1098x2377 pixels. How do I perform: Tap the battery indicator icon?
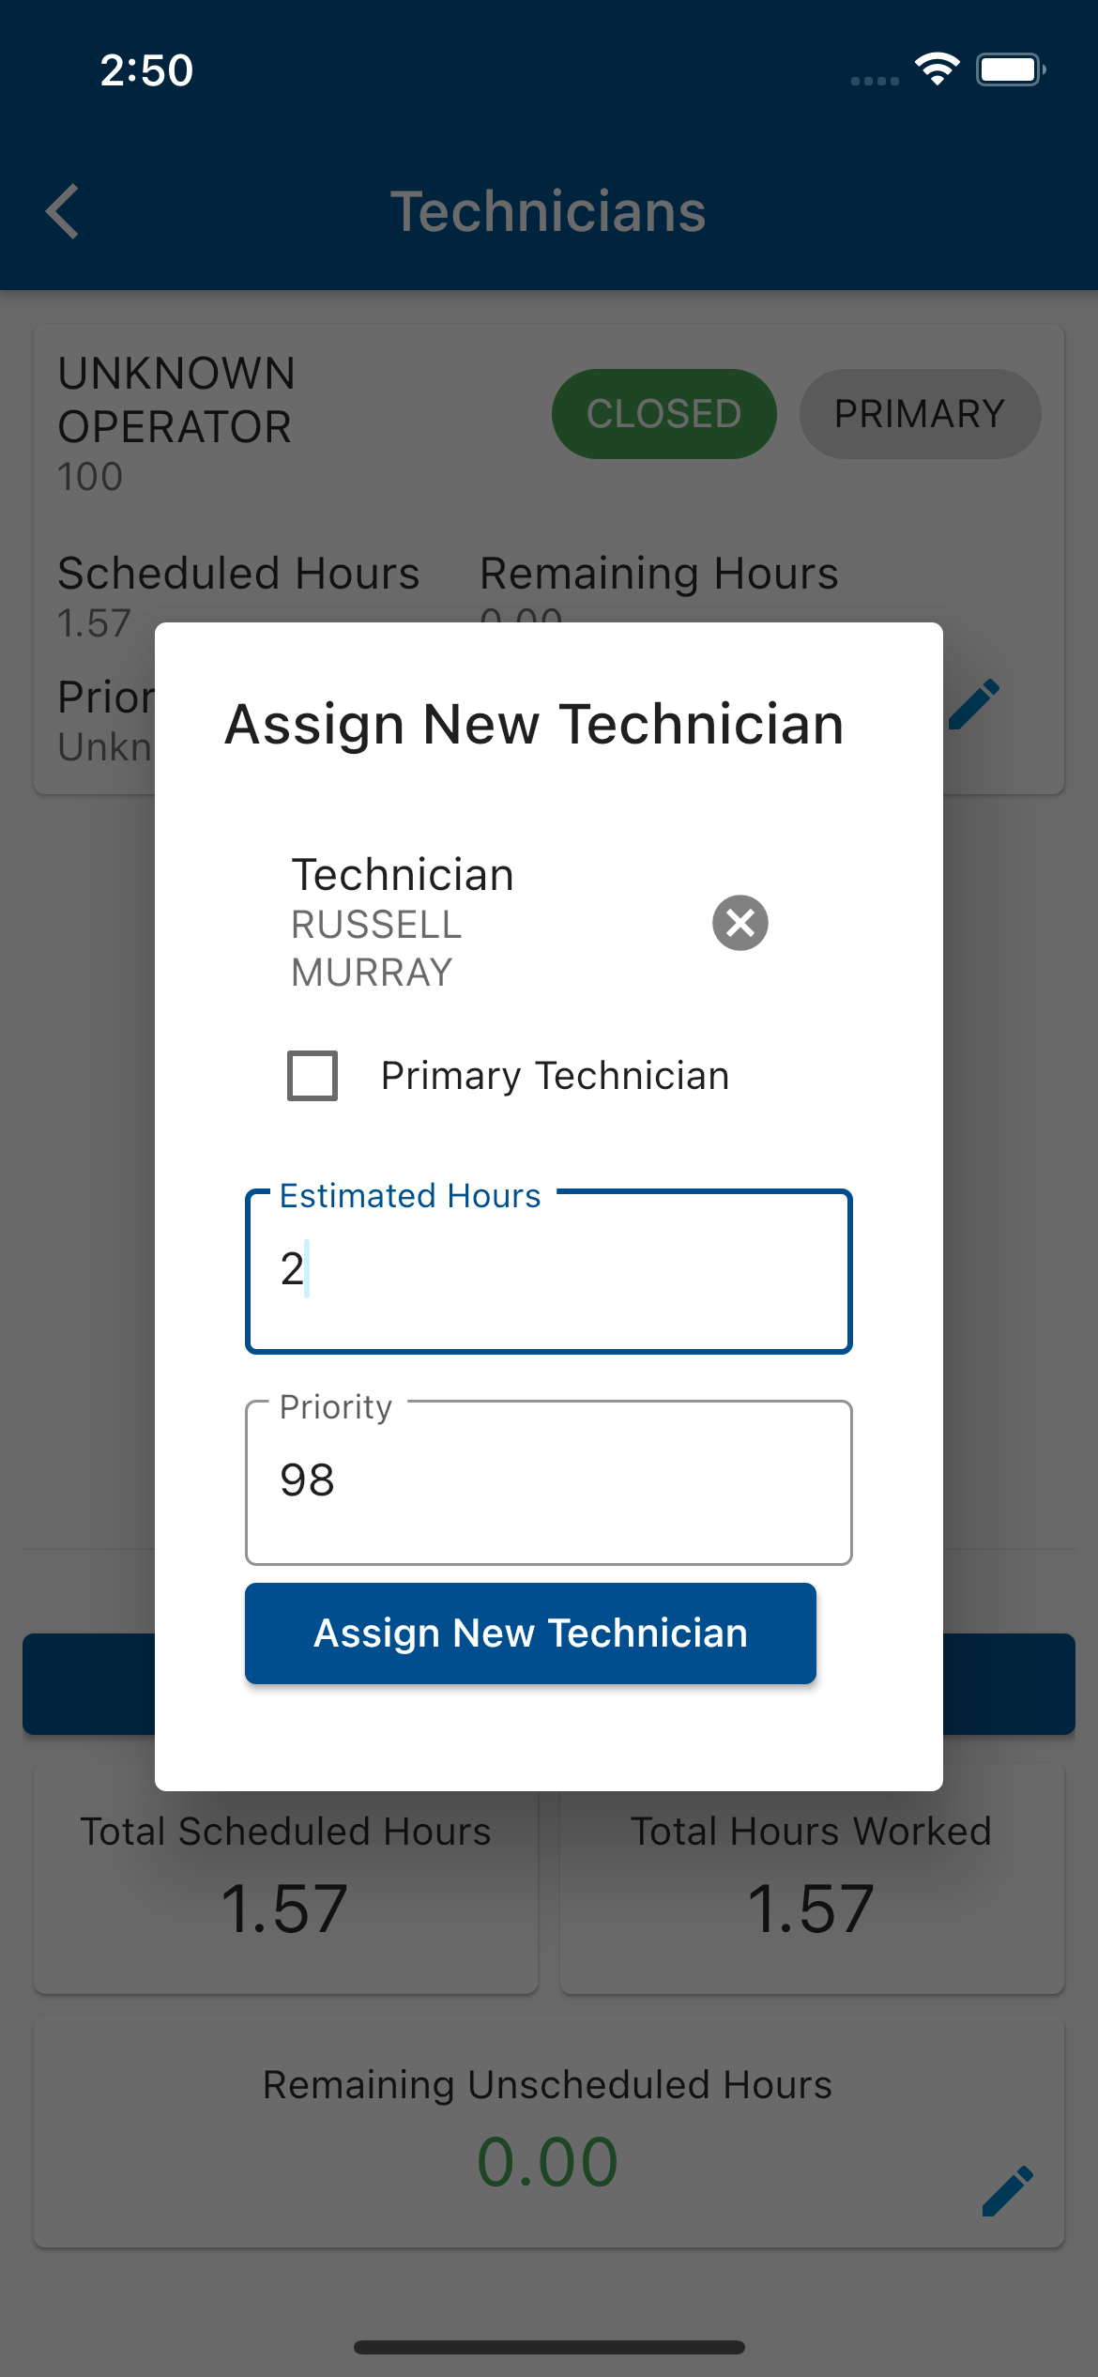click(x=1011, y=69)
